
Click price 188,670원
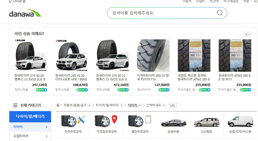(x=80, y=85)
